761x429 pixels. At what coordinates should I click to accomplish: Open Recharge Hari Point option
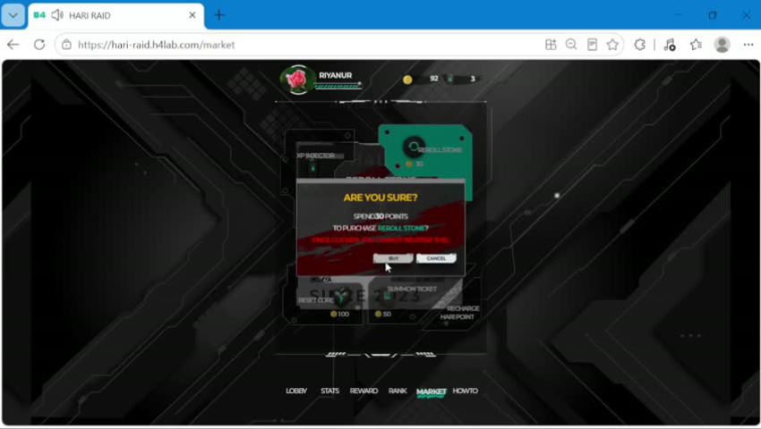tap(459, 313)
